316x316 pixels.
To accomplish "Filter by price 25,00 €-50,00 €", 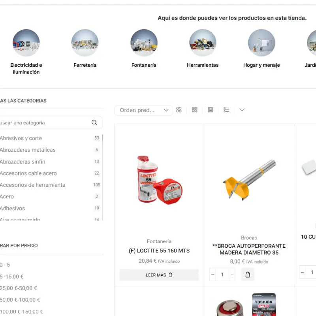I will click(19, 288).
